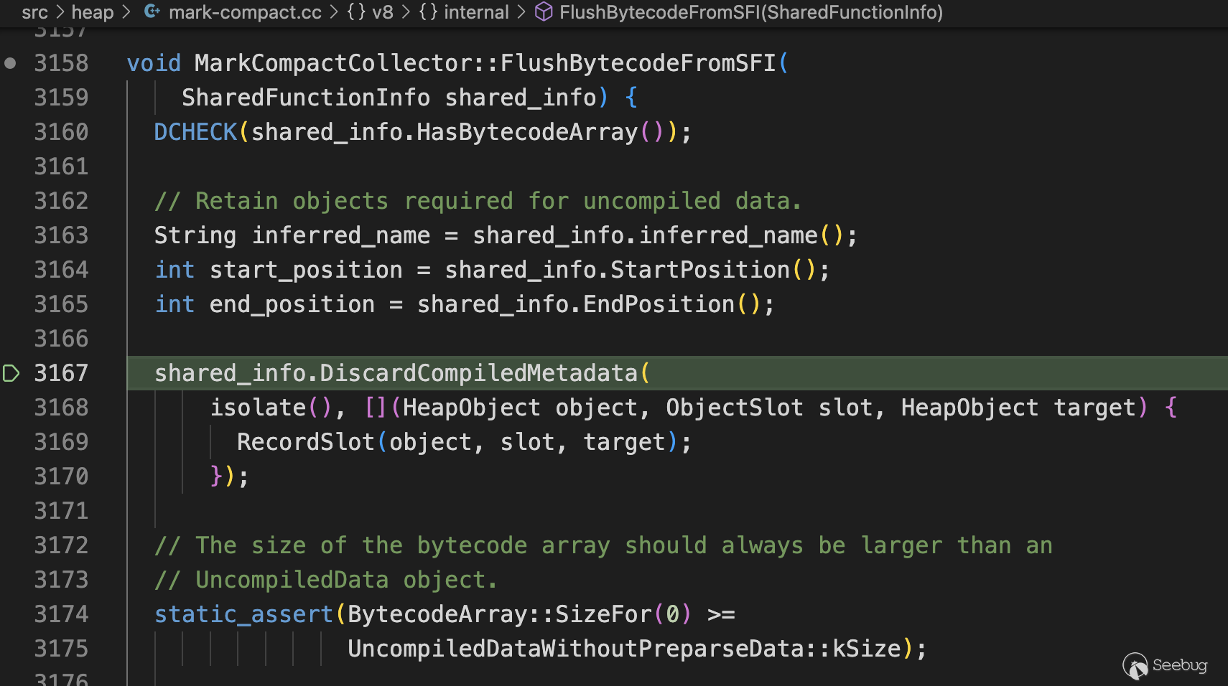Click the Seebug logo watermark
1228x686 pixels.
pos(1165,666)
